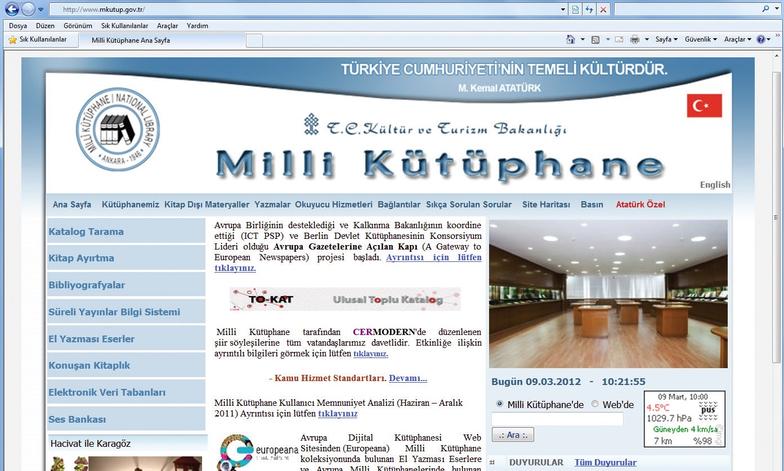This screenshot has width=784, height=471.
Task: Open the address bar history dropdown arrow
Action: pyautogui.click(x=563, y=10)
